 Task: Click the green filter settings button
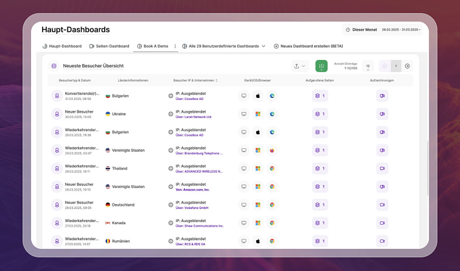[x=321, y=66]
